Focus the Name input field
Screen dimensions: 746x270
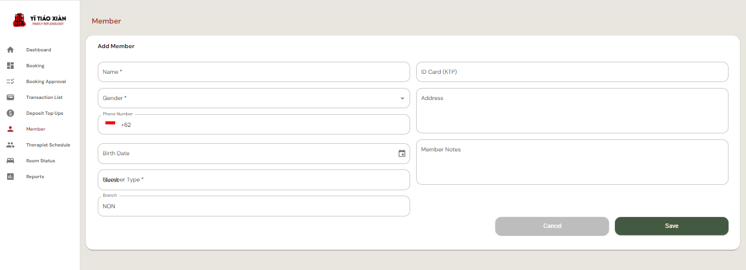pyautogui.click(x=253, y=72)
